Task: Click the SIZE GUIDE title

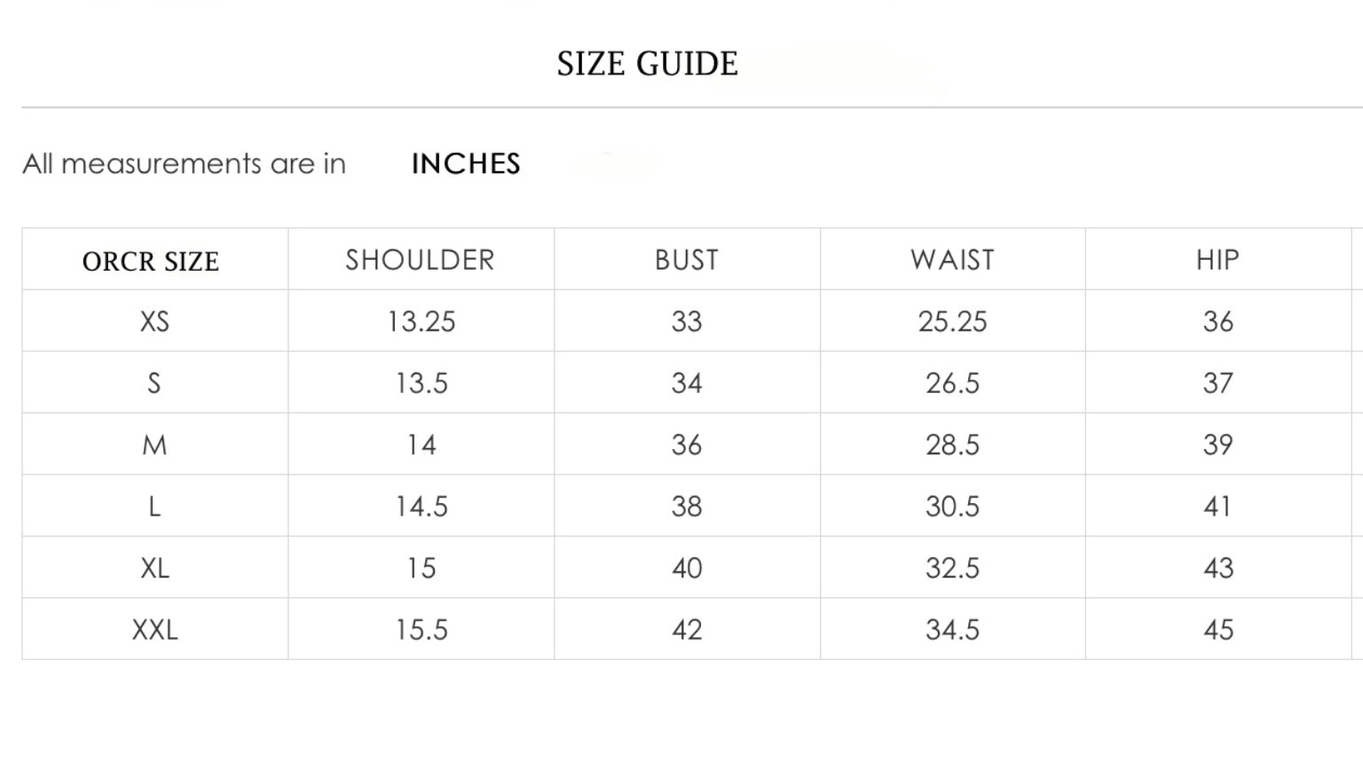Action: [647, 64]
